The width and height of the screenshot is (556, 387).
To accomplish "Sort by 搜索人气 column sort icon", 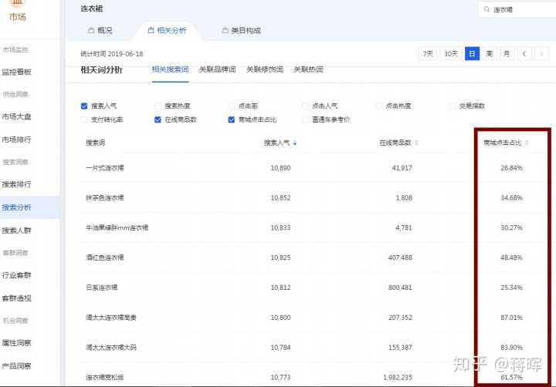I will click(294, 143).
